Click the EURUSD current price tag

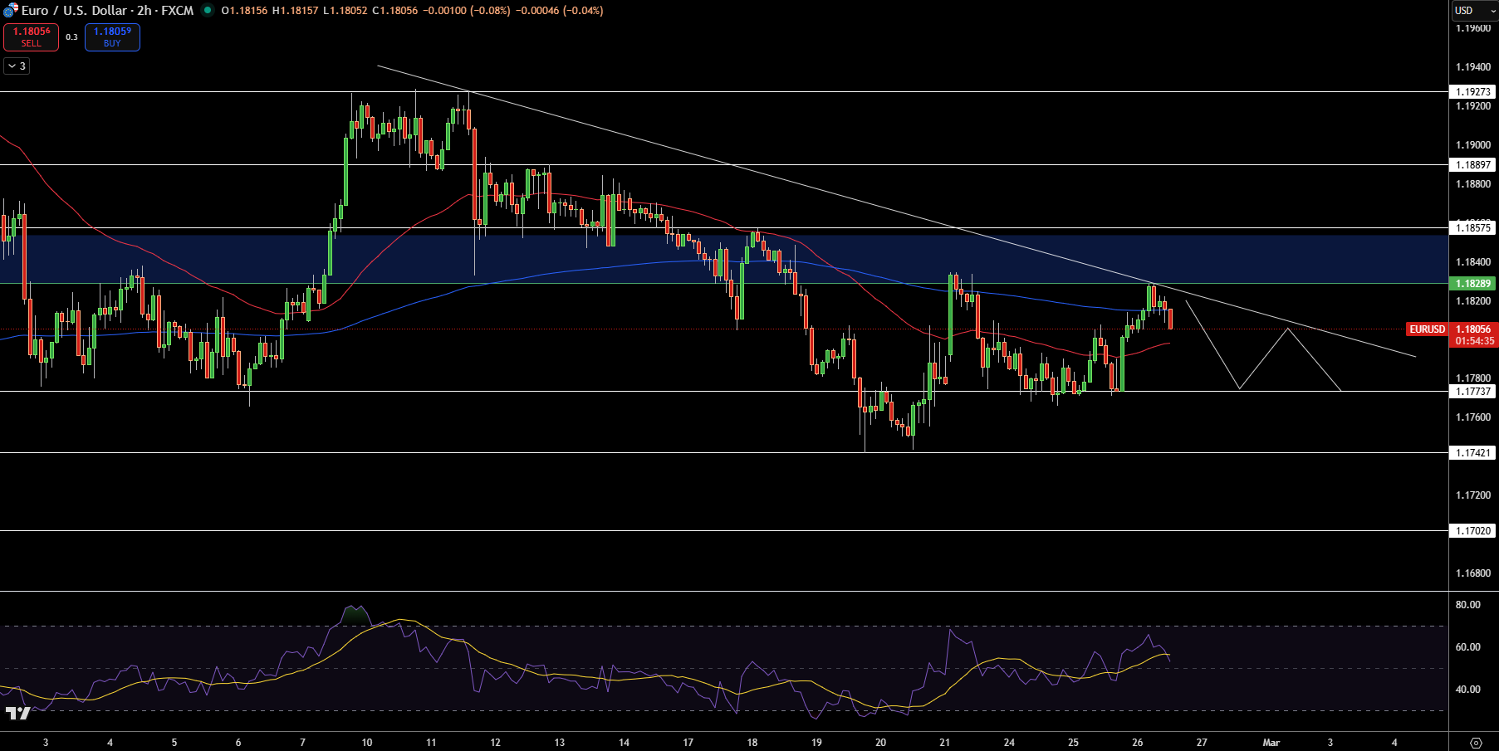1427,329
